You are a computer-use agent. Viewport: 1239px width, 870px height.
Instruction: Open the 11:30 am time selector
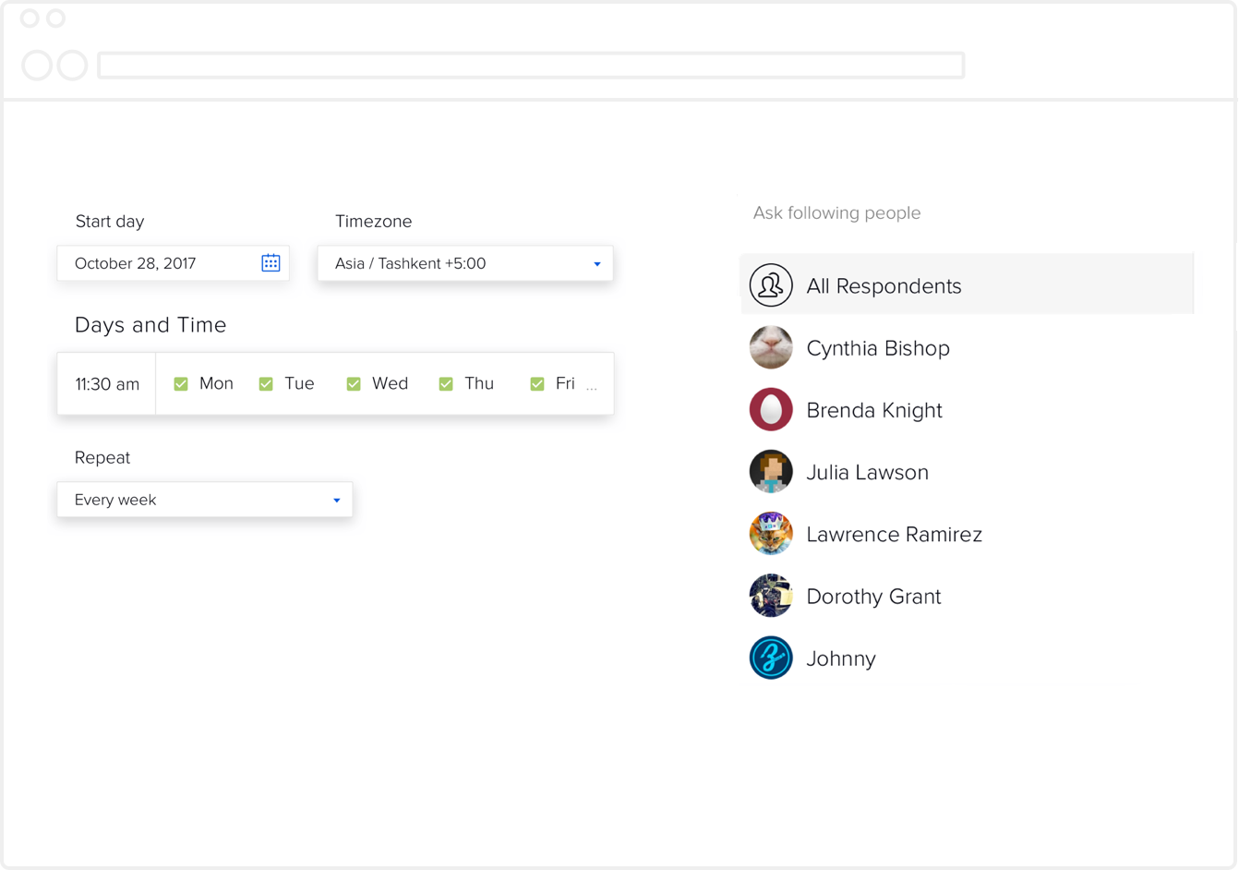[107, 384]
